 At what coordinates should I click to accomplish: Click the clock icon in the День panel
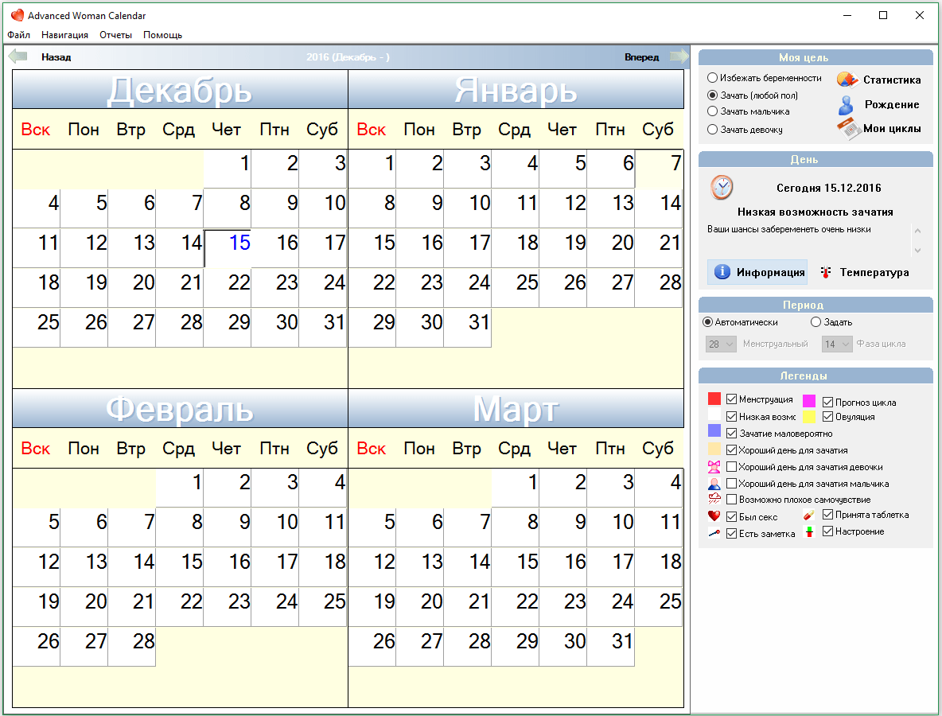click(722, 188)
